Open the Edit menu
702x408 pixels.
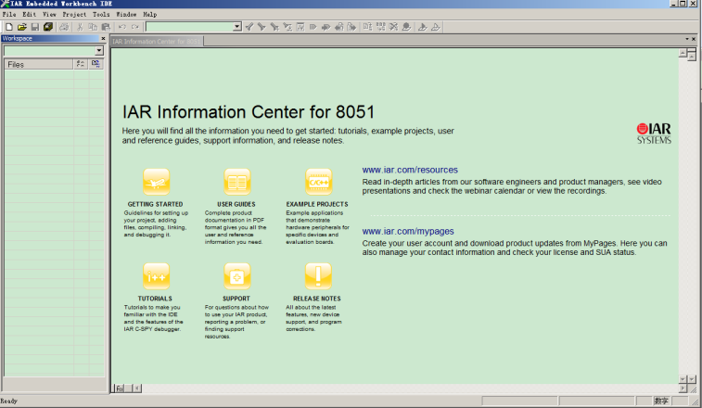[29, 14]
